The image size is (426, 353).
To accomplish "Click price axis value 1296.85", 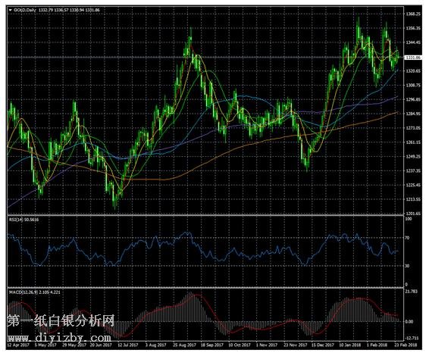I will pyautogui.click(x=413, y=99).
